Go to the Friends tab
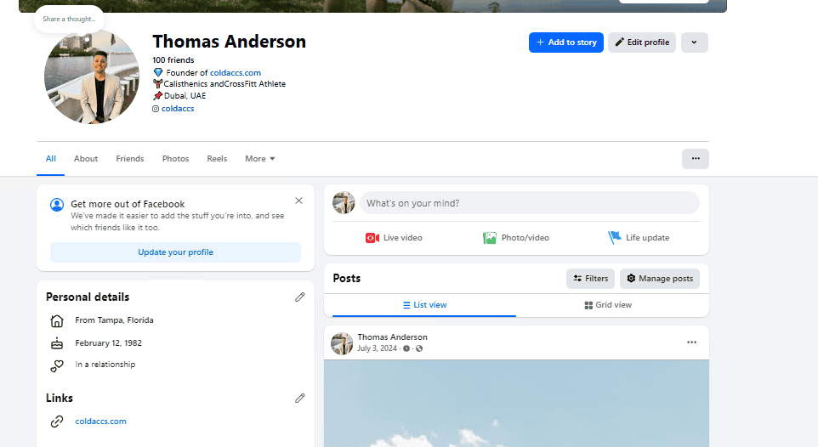The height and width of the screenshot is (447, 818). 130,159
